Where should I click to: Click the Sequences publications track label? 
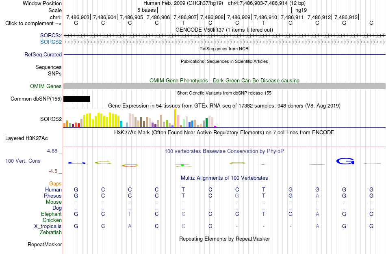tap(48, 67)
